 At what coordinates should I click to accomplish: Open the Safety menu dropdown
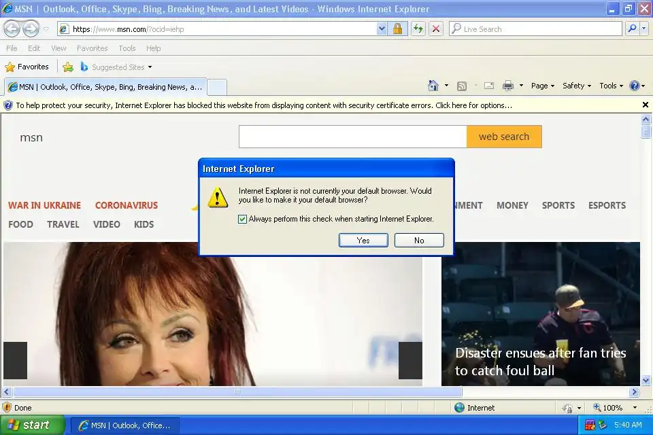pos(577,86)
